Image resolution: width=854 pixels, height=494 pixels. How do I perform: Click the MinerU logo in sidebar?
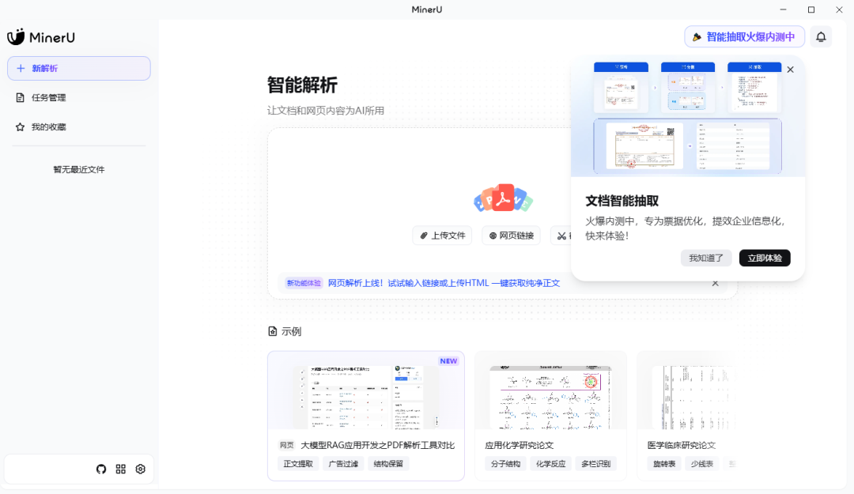41,37
